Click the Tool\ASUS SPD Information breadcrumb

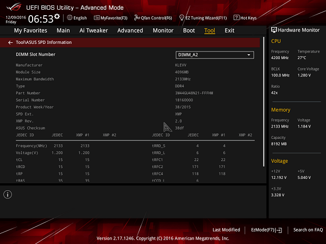[43, 42]
